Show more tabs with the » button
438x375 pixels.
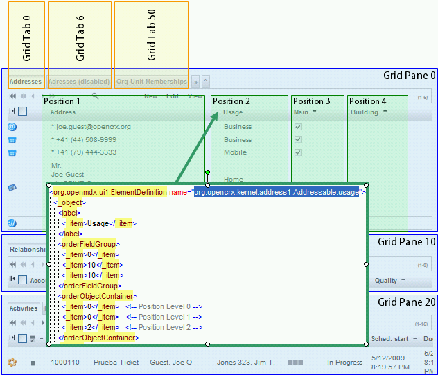coord(195,82)
